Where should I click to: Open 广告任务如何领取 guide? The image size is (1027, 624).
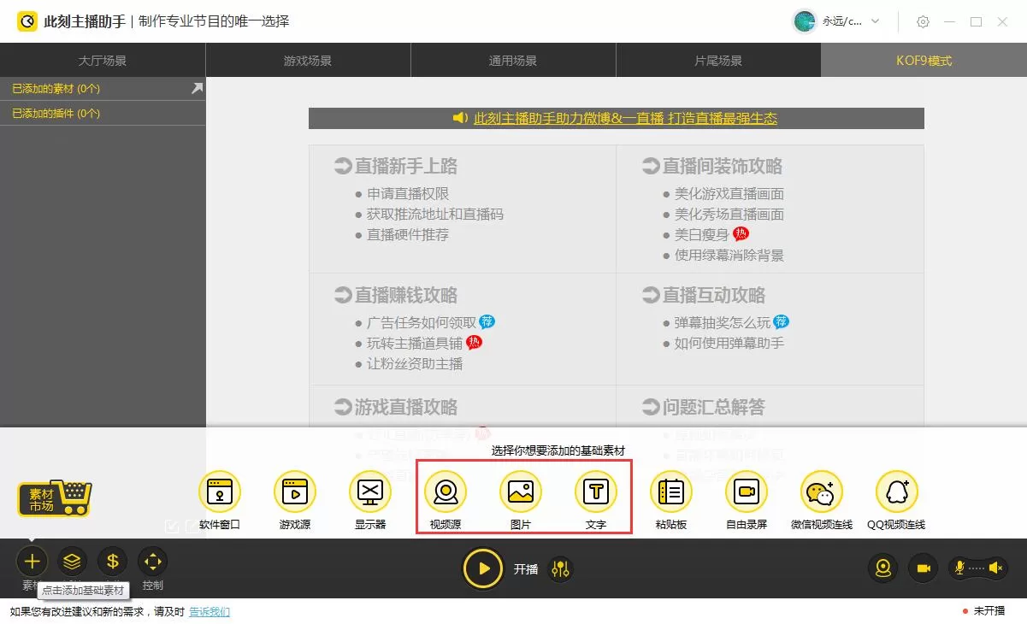[x=422, y=323]
